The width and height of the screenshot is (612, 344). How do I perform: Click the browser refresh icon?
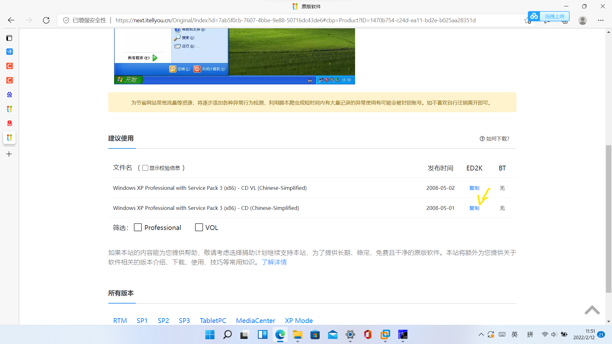coord(46,20)
